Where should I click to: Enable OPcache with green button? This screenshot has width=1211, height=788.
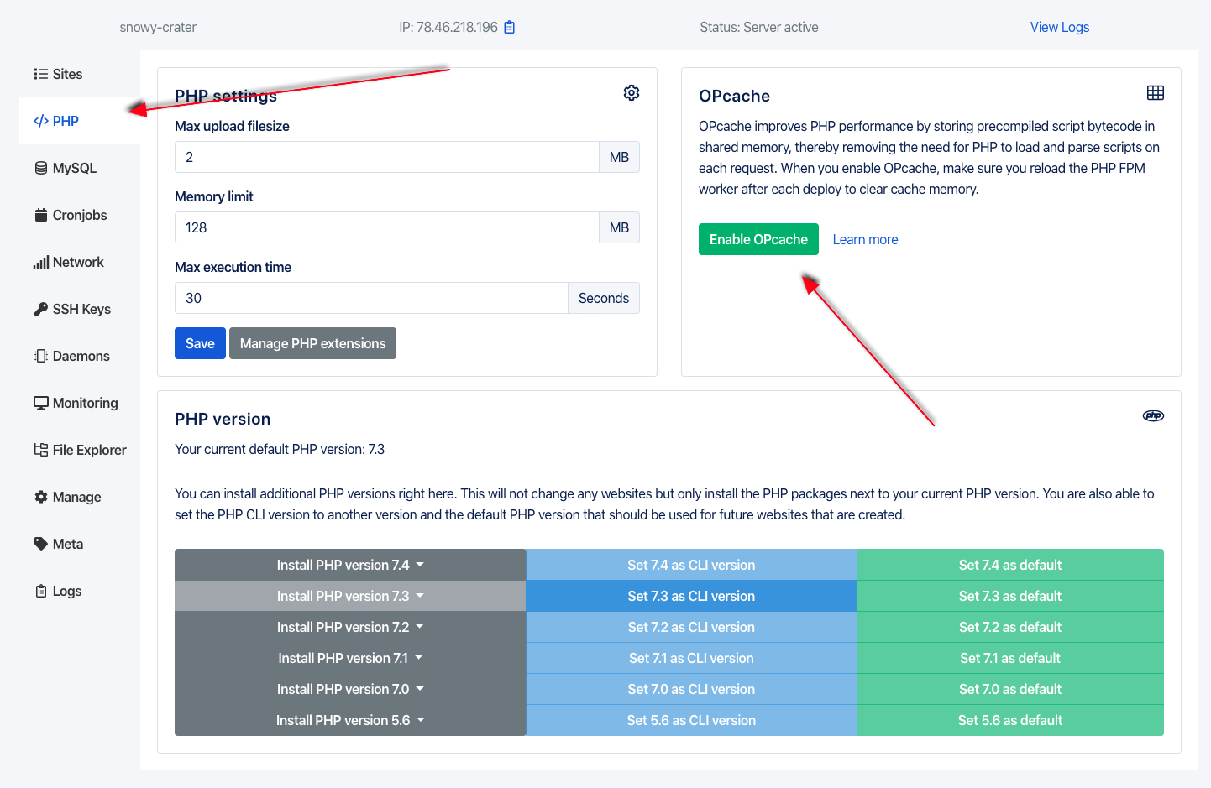coord(758,239)
